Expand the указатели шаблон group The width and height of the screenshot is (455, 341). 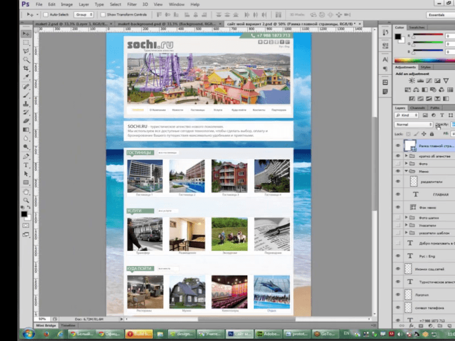406,233
